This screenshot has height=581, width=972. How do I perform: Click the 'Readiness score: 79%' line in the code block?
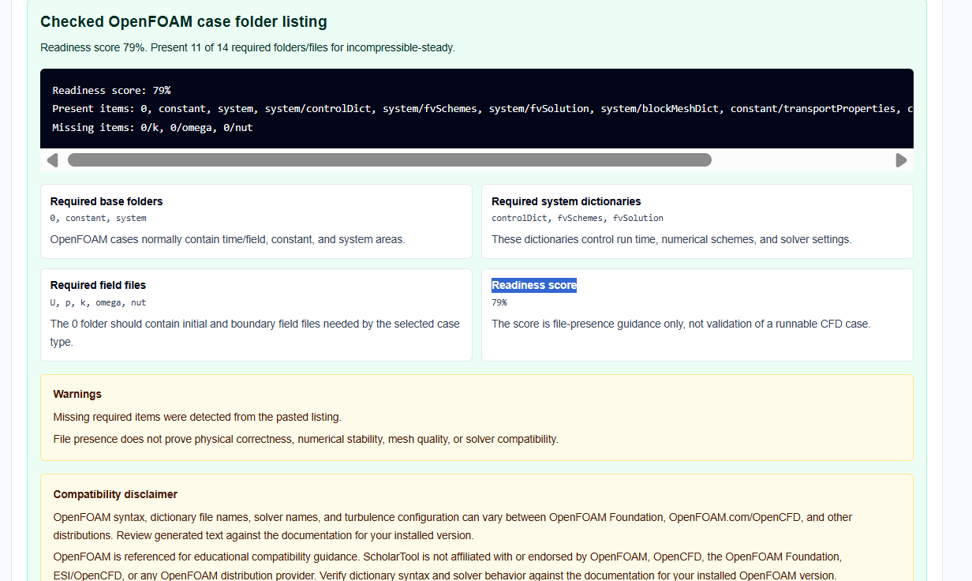pyautogui.click(x=111, y=90)
